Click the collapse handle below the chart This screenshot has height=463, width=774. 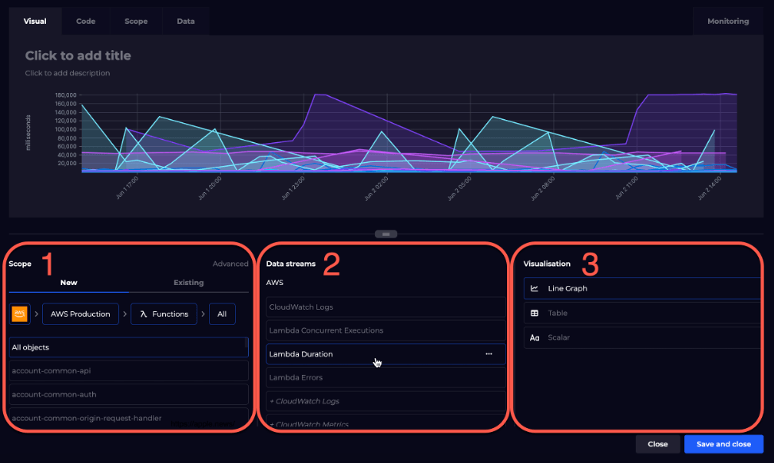tap(386, 233)
